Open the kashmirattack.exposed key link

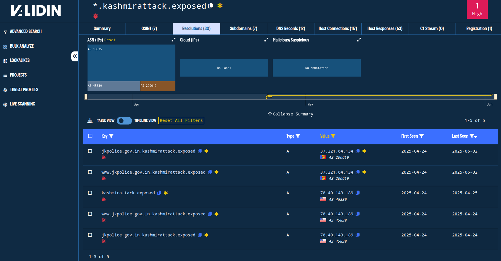tap(128, 193)
